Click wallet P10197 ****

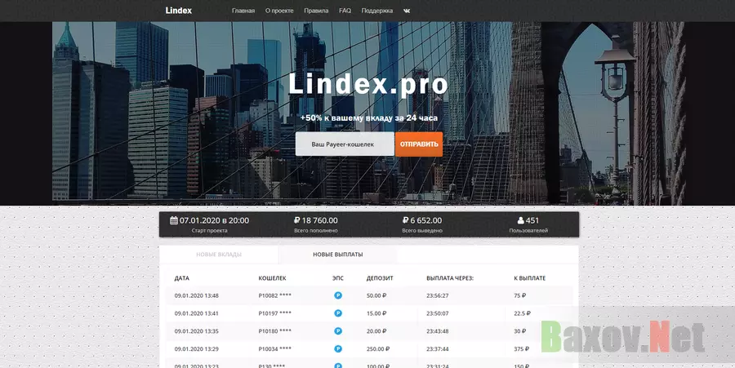(x=274, y=313)
